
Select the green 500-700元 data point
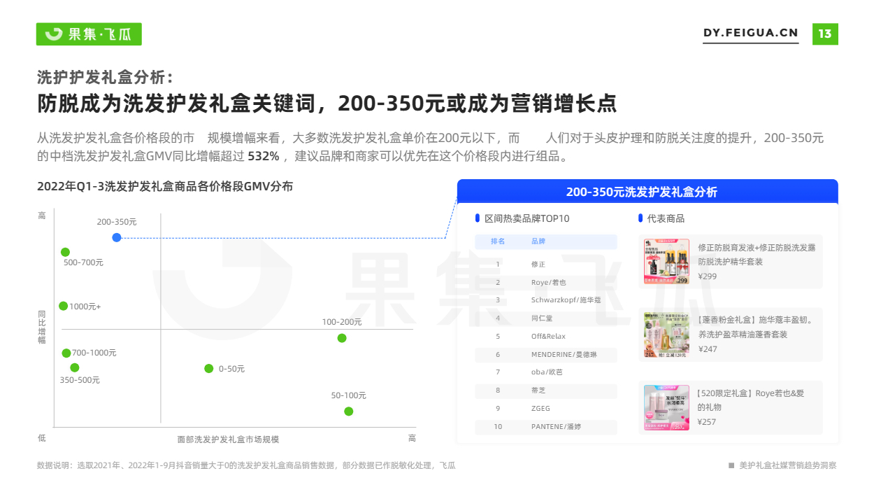click(x=66, y=252)
